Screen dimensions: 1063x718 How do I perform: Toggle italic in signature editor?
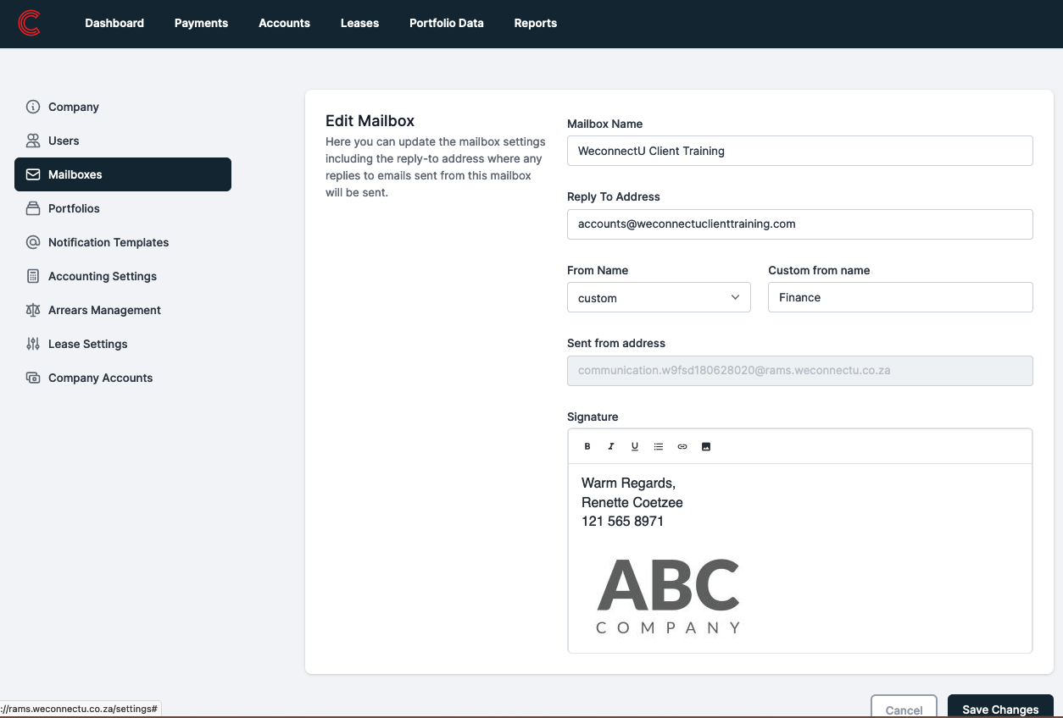click(611, 446)
